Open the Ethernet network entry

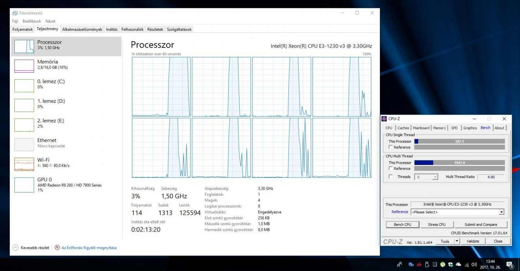[66, 144]
